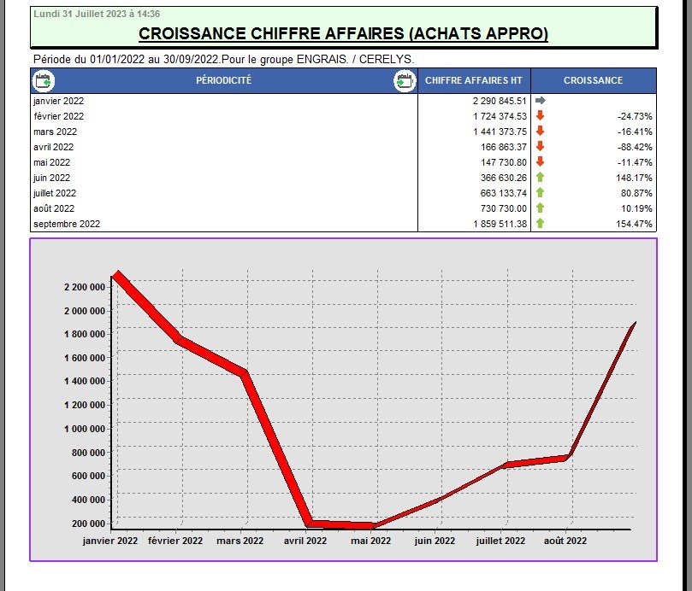This screenshot has width=692, height=591.
Task: Click the CROISSANCE column header
Action: tap(593, 81)
